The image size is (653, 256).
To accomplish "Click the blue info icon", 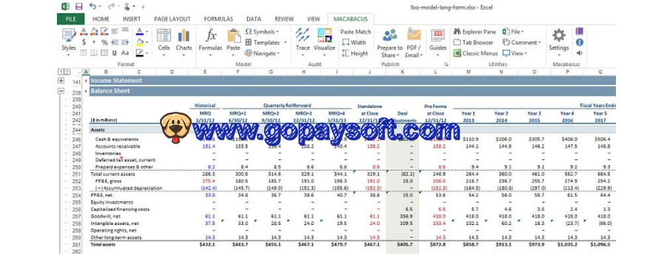I will pos(579,42).
